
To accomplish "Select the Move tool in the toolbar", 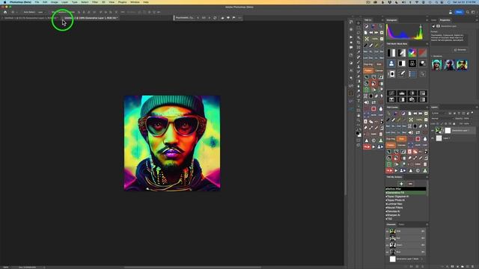I will 359,23.
